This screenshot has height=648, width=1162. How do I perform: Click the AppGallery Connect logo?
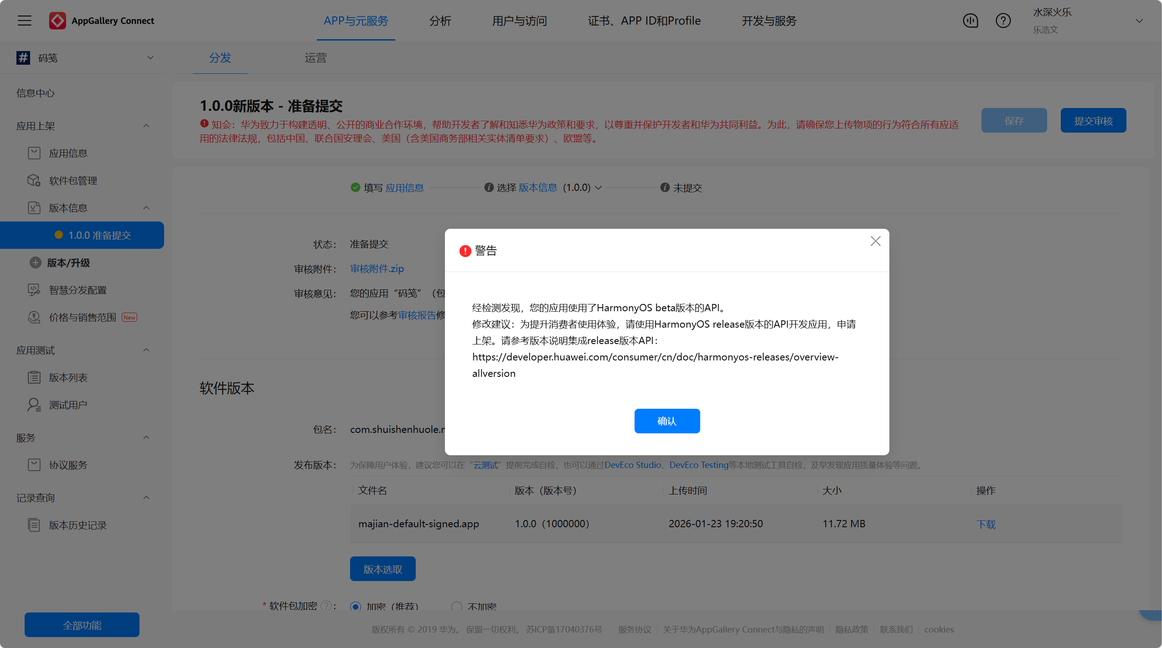tap(57, 21)
